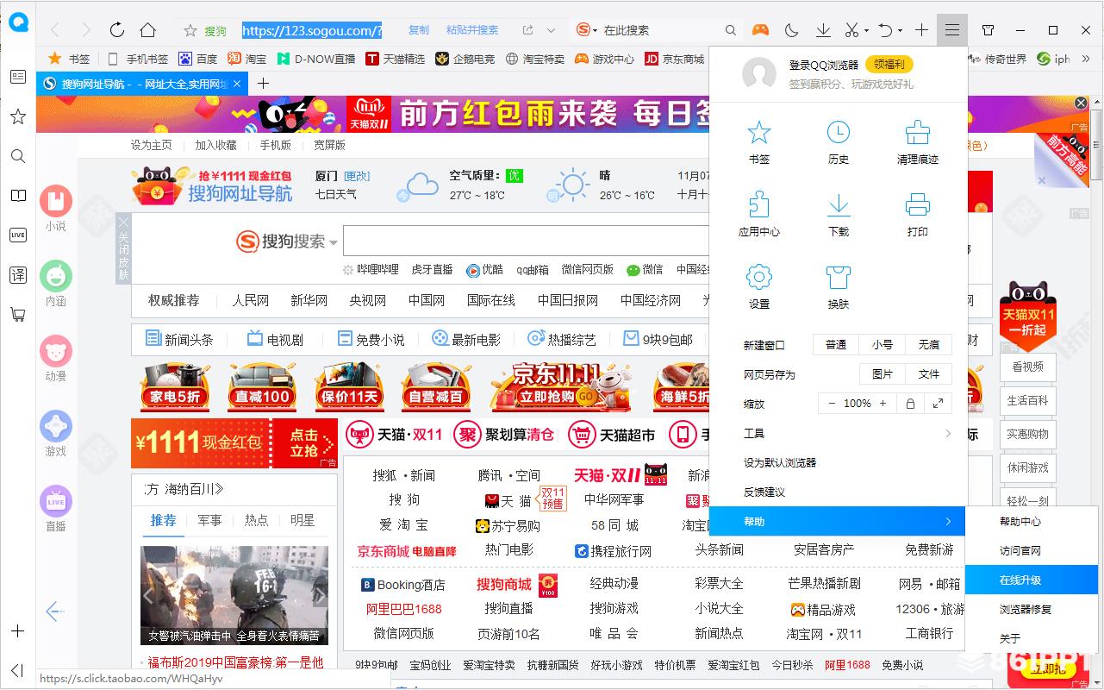Toggle night mode moon icon
Viewport: 1104px width, 690px height.
[791, 30]
